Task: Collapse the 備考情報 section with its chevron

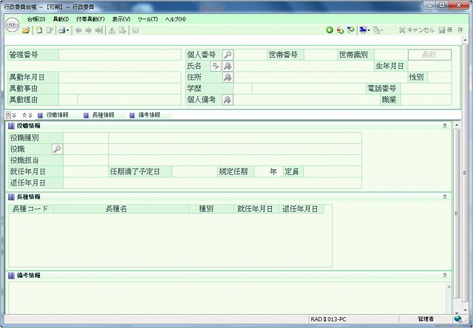Action: click(x=444, y=275)
